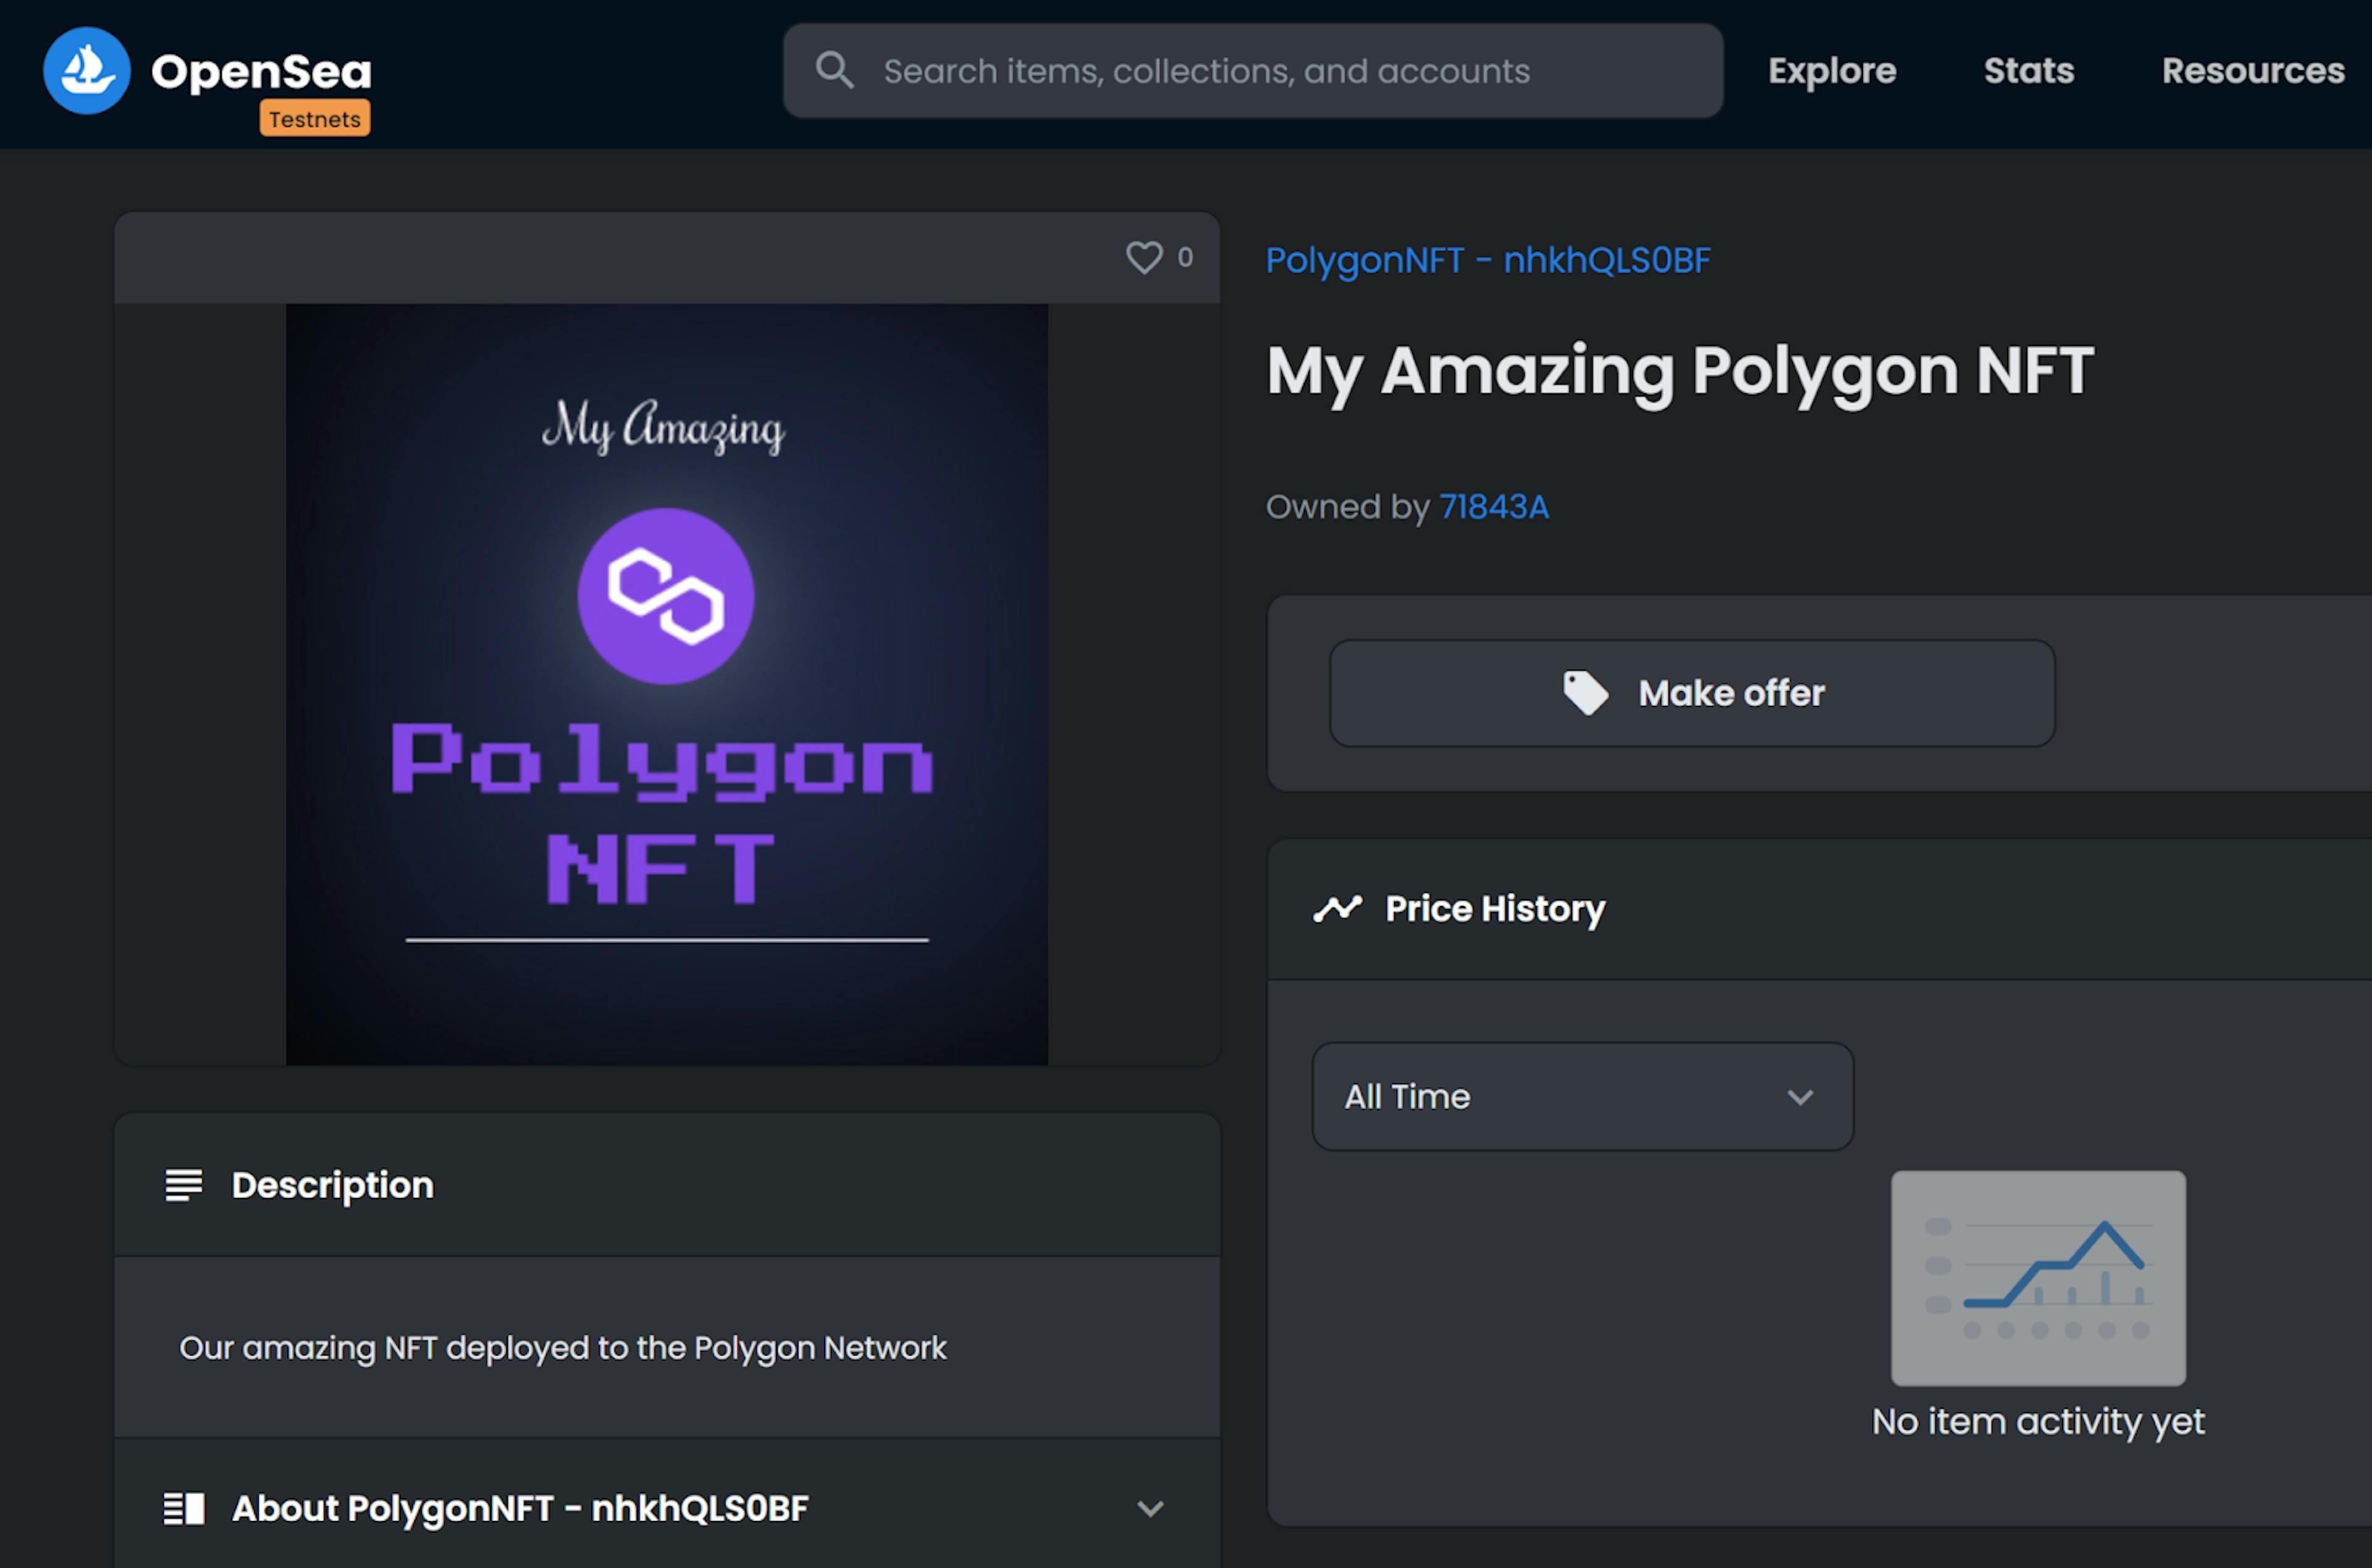Focus the search items input field
2372x1568 pixels.
click(x=1253, y=70)
